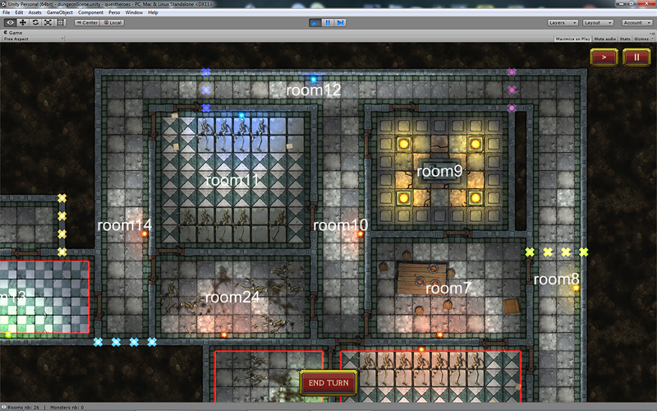This screenshot has width=657, height=411.
Task: Toggle Local handle rotation
Action: pyautogui.click(x=113, y=22)
